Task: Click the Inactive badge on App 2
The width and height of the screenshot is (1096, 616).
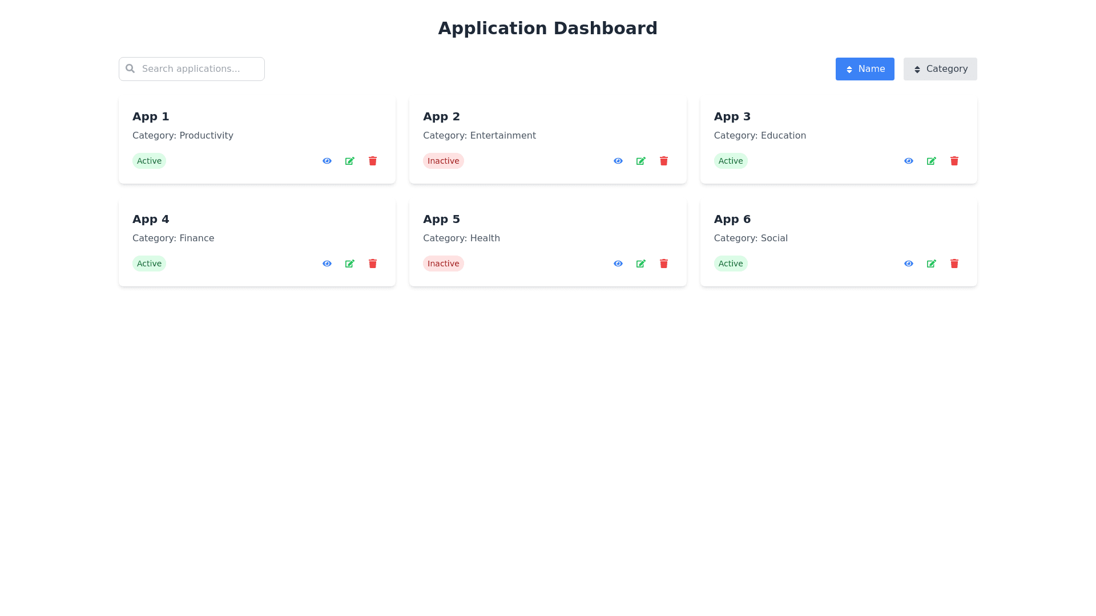Action: click(x=443, y=161)
